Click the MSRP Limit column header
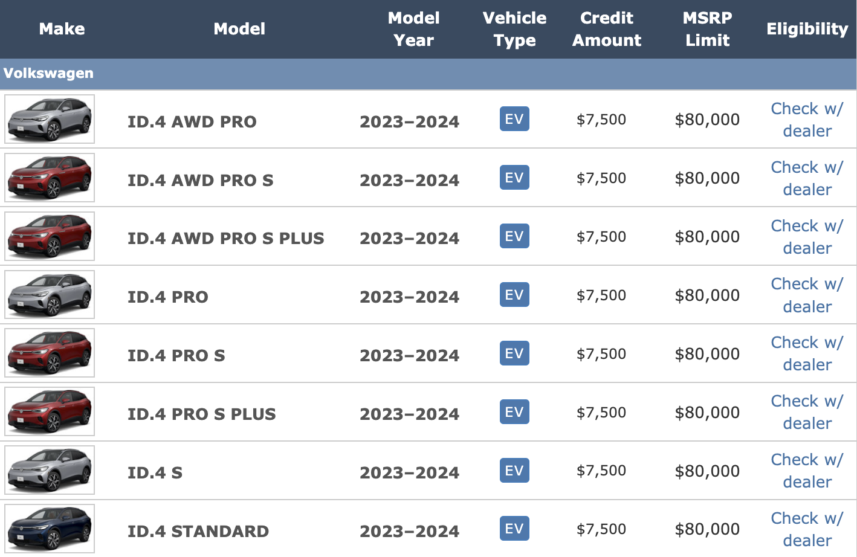The width and height of the screenshot is (857, 557). (707, 29)
